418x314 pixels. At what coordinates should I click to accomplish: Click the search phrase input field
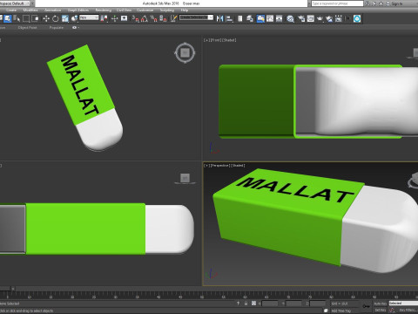coord(337,3)
